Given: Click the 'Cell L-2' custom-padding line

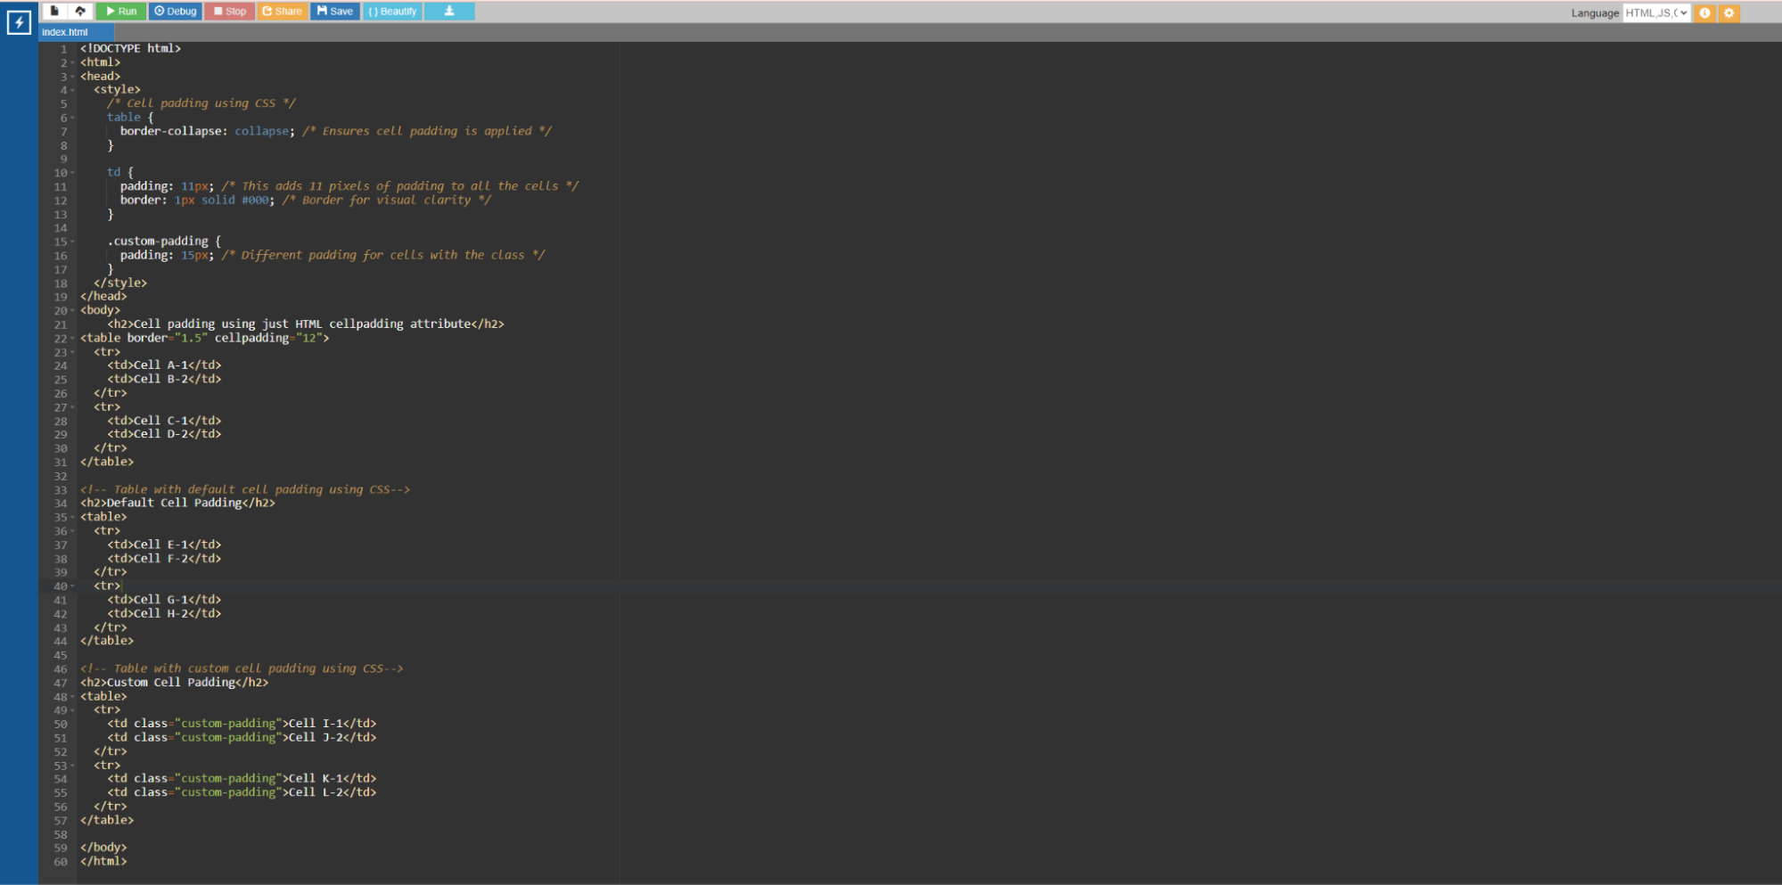Looking at the screenshot, I should (x=242, y=792).
